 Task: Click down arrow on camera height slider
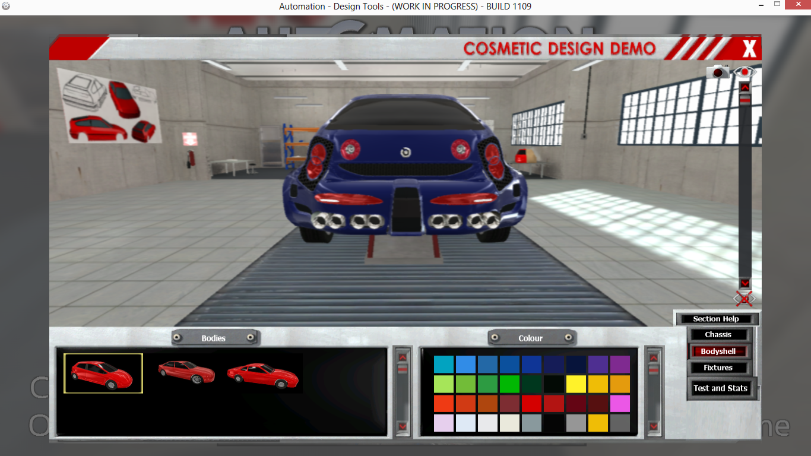(745, 283)
